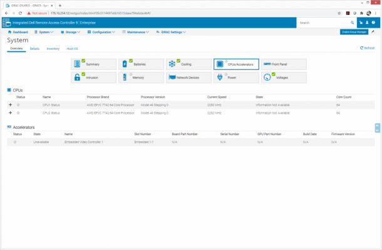The image size is (382, 250).
Task: Open the Cooling tile
Action: pyautogui.click(x=188, y=64)
